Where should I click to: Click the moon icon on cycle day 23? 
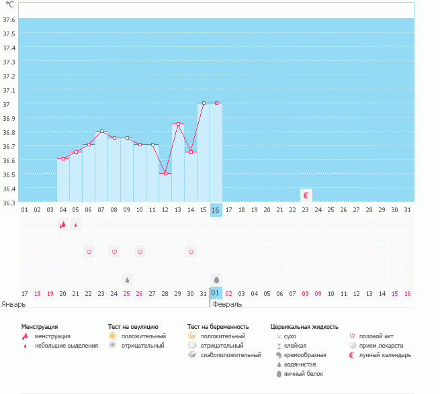[306, 195]
